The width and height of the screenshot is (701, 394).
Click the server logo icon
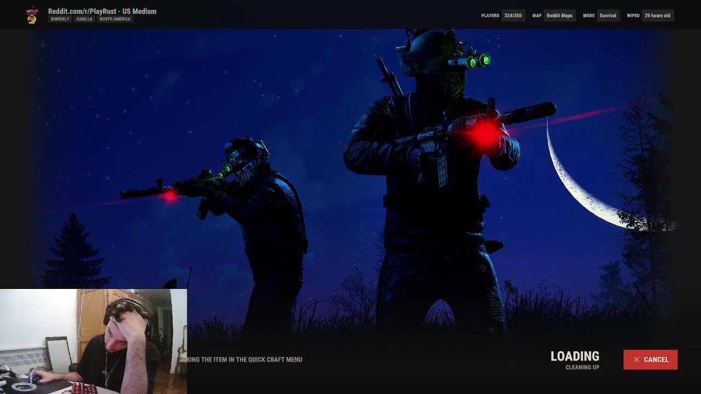click(x=32, y=15)
